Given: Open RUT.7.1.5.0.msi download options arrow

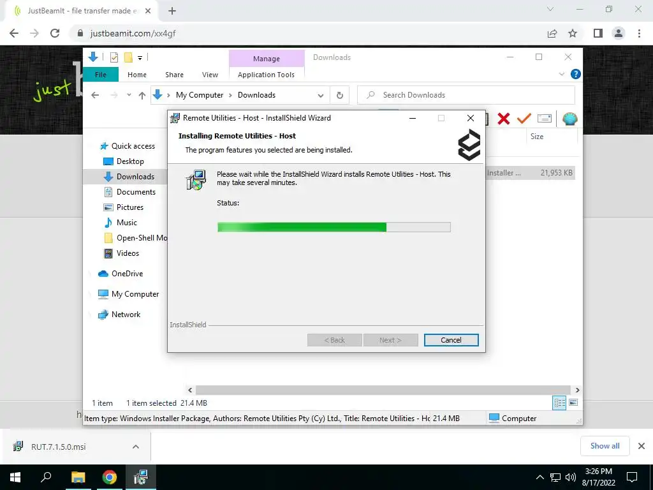Looking at the screenshot, I should [136, 447].
